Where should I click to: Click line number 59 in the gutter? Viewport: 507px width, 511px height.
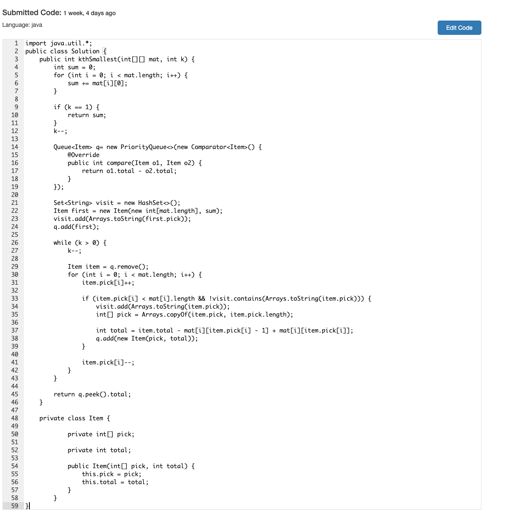15,506
